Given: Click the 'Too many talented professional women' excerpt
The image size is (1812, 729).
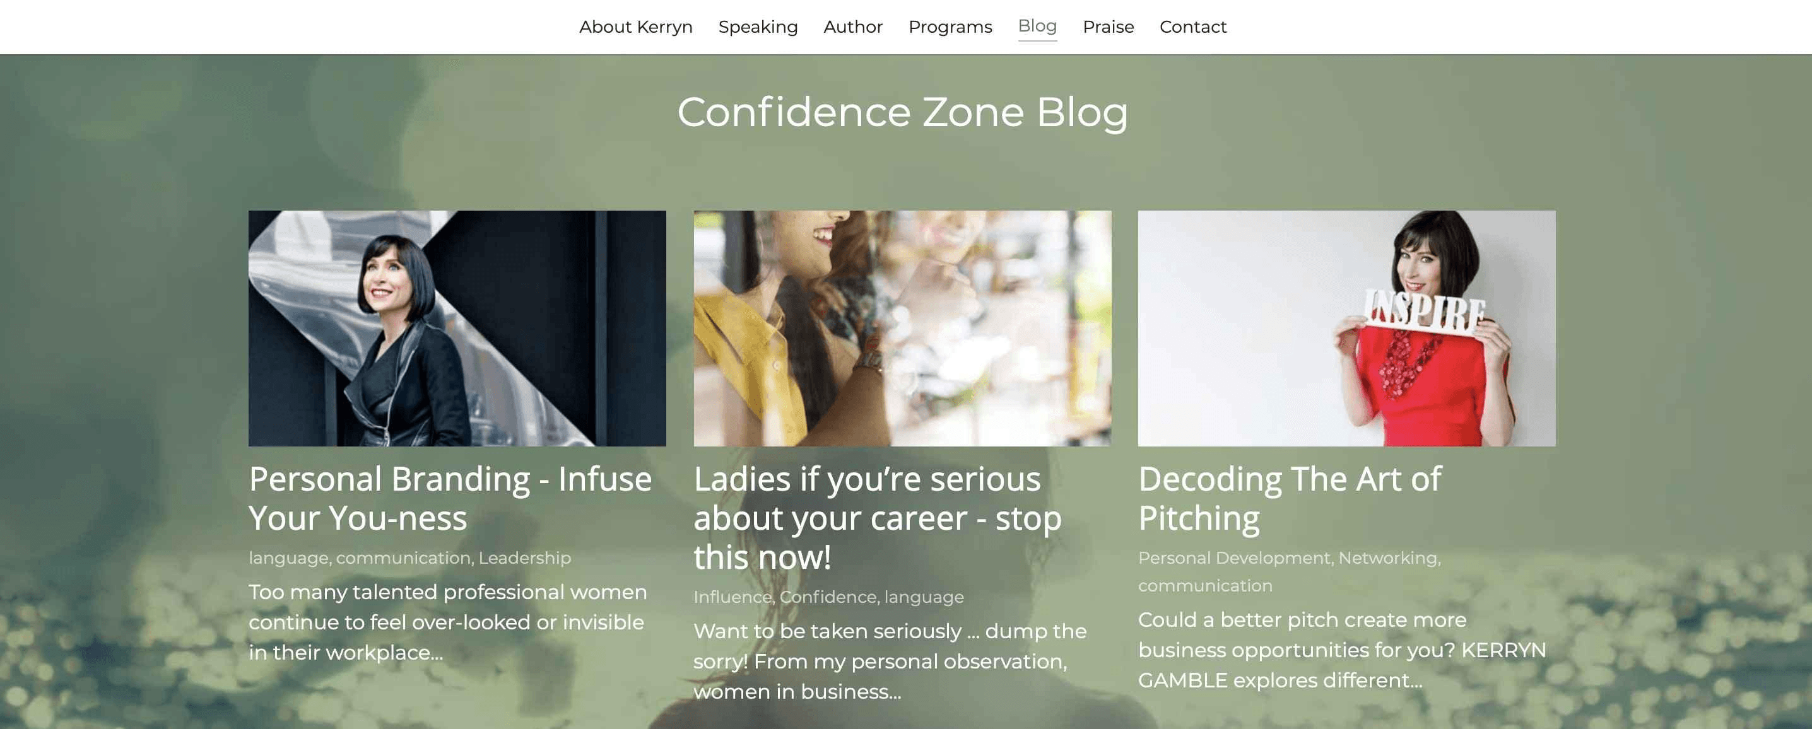Looking at the screenshot, I should [447, 622].
